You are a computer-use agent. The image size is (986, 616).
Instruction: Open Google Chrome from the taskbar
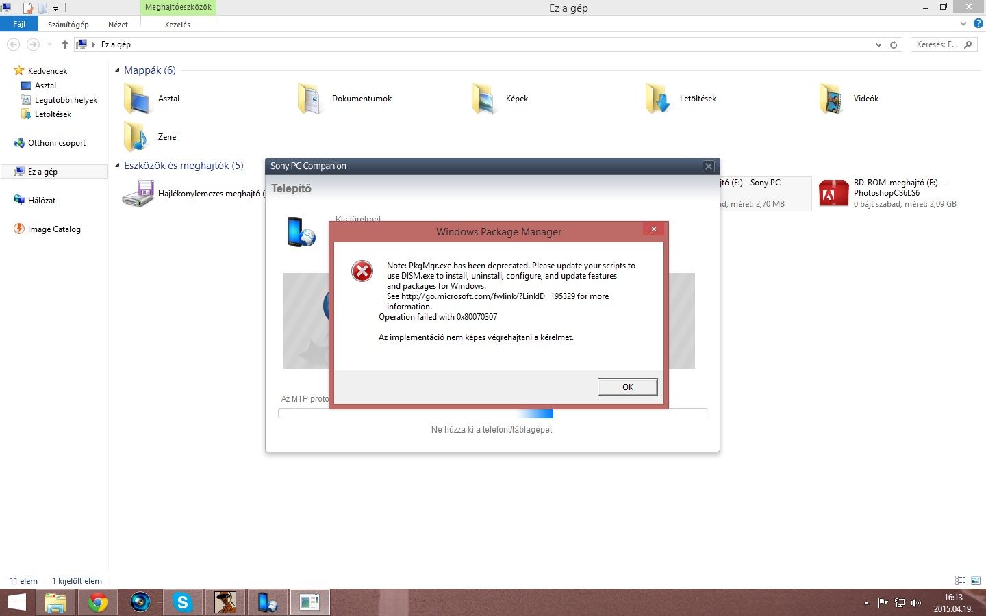(x=98, y=602)
